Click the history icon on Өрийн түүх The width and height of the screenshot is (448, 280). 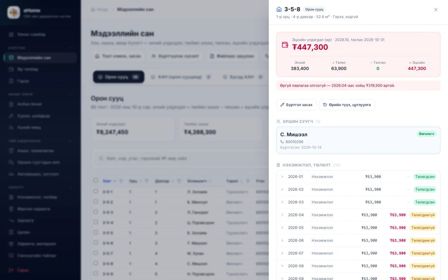click(325, 105)
